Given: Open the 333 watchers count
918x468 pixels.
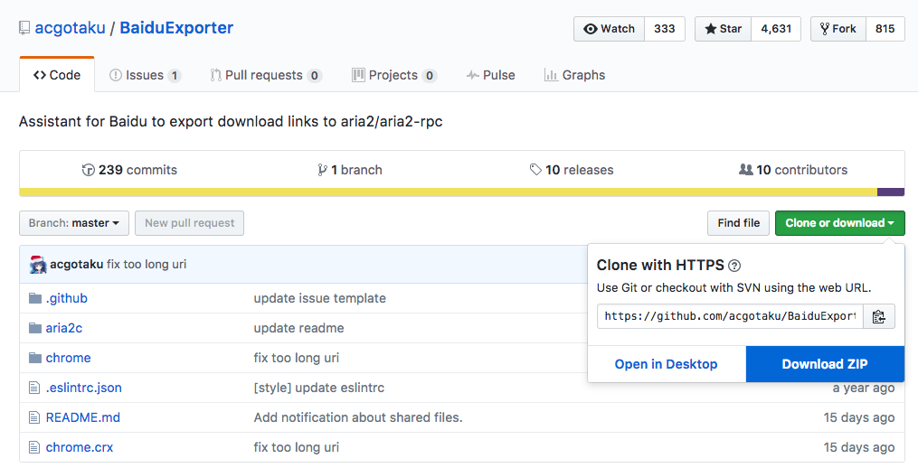Looking at the screenshot, I should tap(665, 29).
